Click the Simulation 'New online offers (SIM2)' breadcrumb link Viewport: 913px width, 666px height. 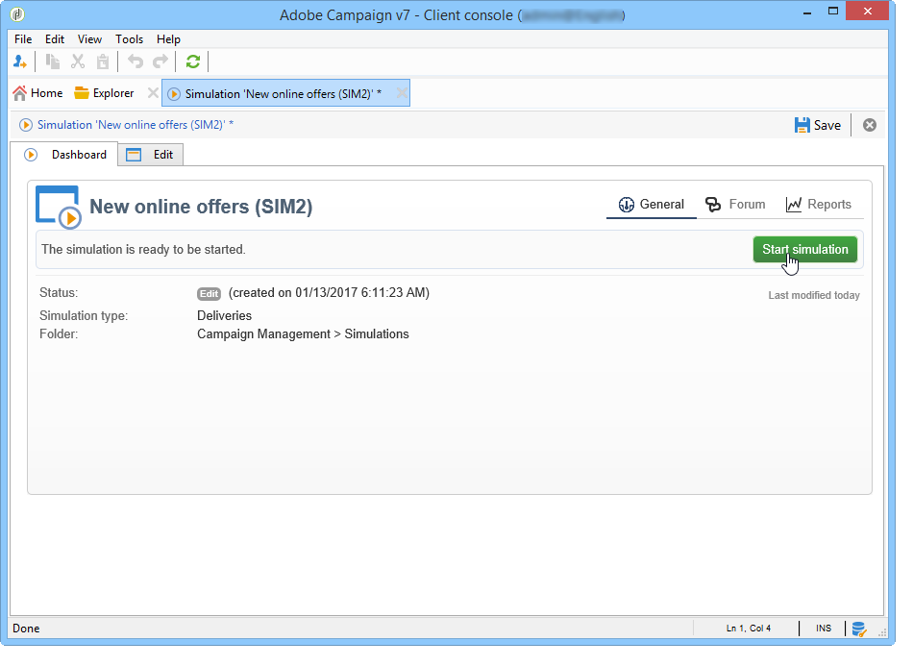(x=136, y=125)
